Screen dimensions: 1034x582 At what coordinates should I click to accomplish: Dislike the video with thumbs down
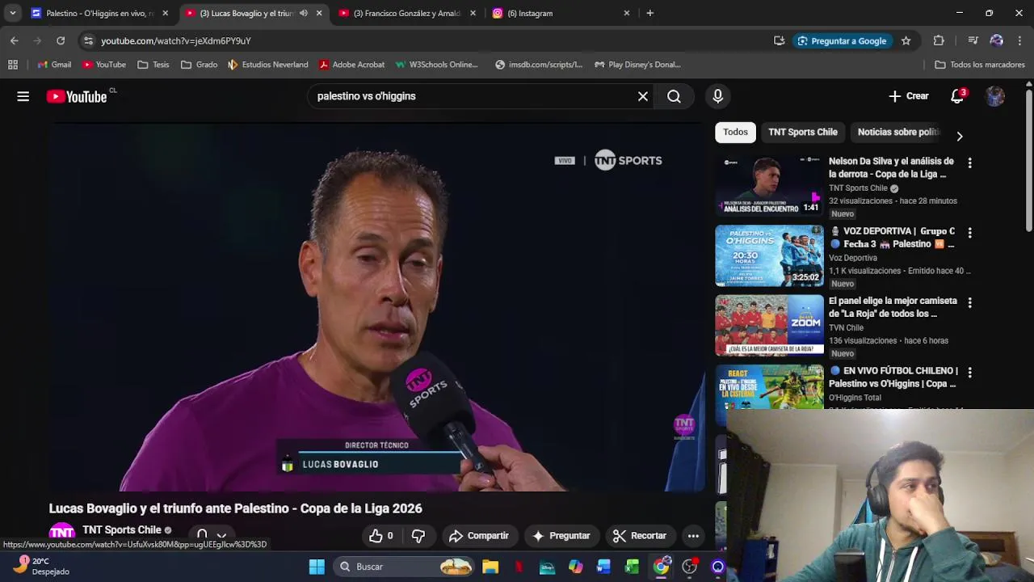click(418, 535)
